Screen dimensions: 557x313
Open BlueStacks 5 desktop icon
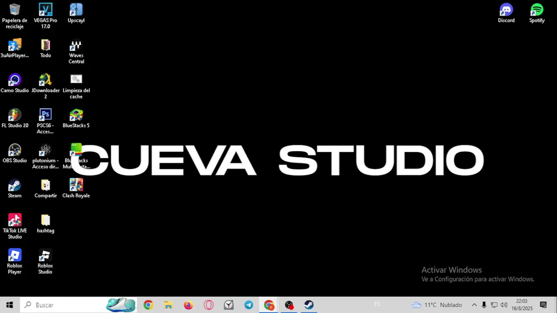coord(76,118)
